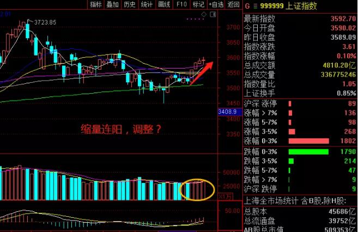
Task: Select the 涨幅 5-7% row label
Action: pos(260,123)
